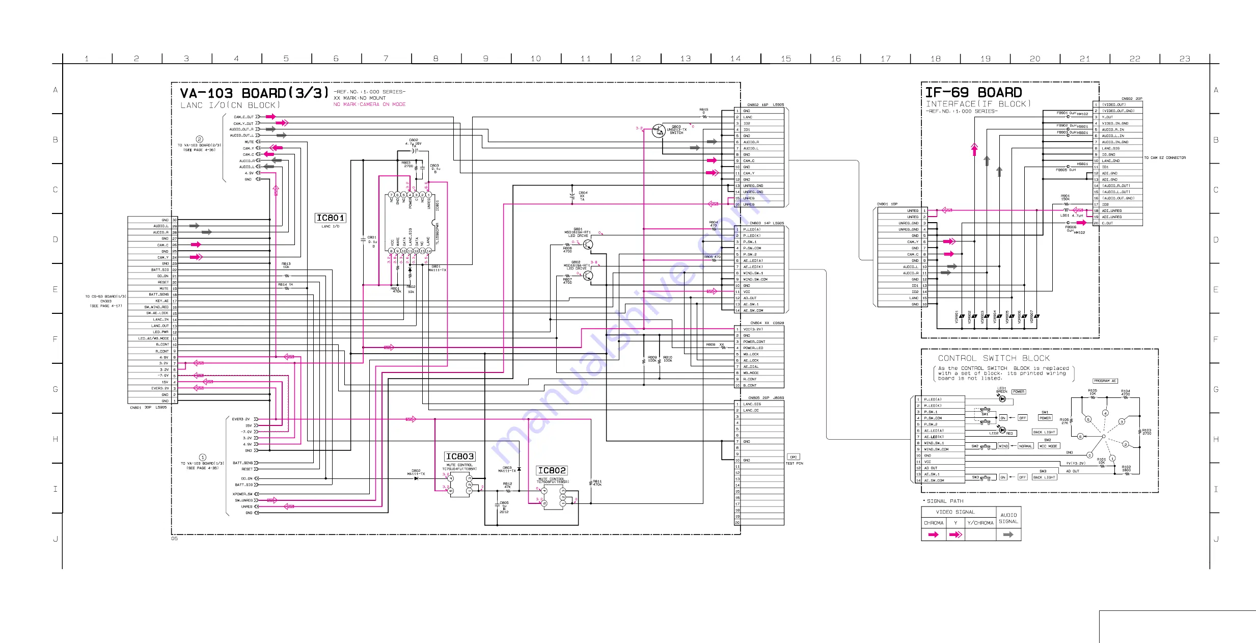Click the "AE_SW_COM" pin 14 on CN803
Screen dimensions: 1256x643
[759, 310]
